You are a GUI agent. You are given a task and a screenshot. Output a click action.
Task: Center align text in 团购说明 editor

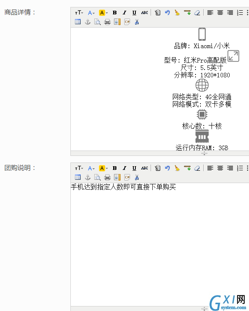coord(220,168)
